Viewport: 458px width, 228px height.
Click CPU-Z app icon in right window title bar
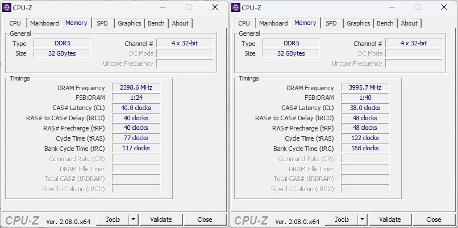[236, 7]
